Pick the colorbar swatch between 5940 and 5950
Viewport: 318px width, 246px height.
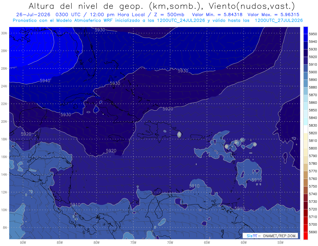click(x=306, y=38)
